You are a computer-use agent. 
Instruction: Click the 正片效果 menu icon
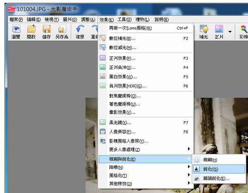click(103, 58)
